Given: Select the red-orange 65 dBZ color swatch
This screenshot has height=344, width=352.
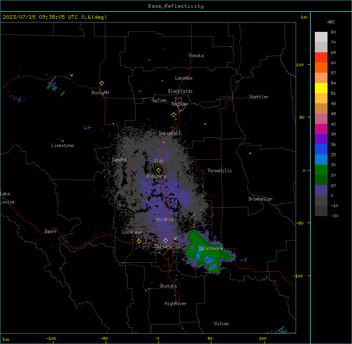Looking at the screenshot, I should click(321, 58).
